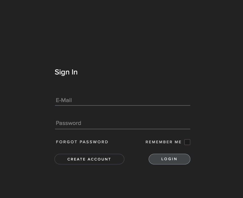Open the Forgot Password link
Image resolution: width=243 pixels, height=198 pixels.
click(x=82, y=142)
